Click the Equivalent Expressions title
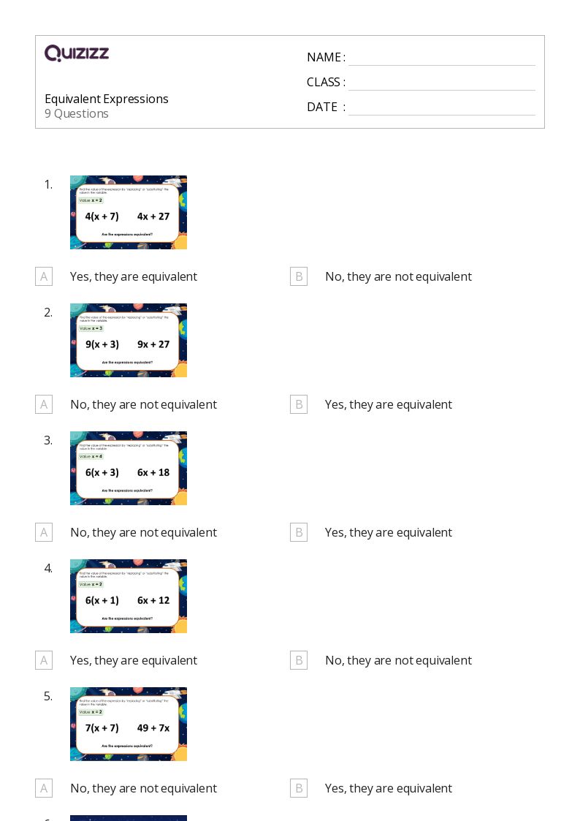Viewport: 580px width, 821px height. pyautogui.click(x=107, y=99)
